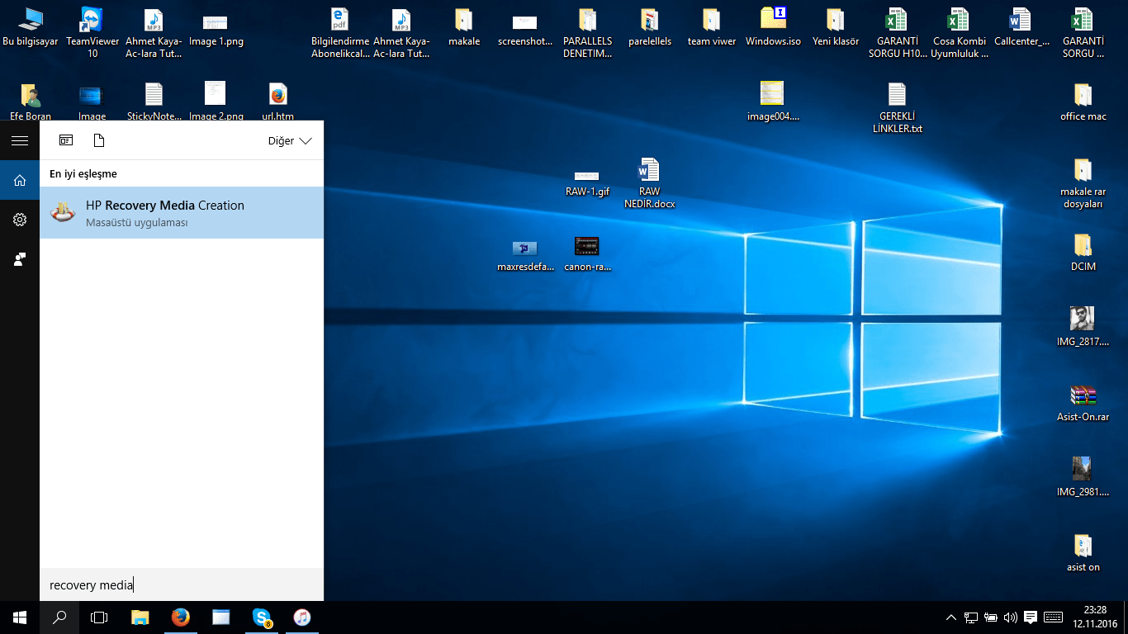Filter search results by apps
1128x634 pixels.
point(66,140)
